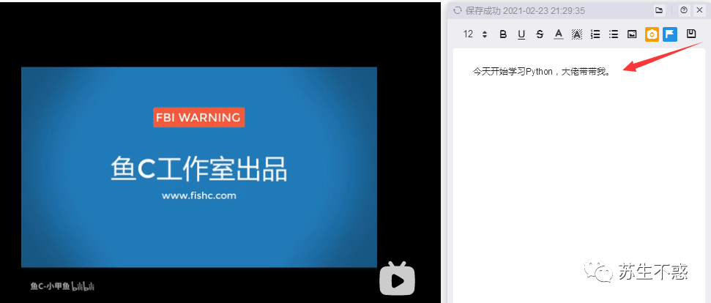This screenshot has width=711, height=303.
Task: Toggle underline formatting in the note toolbar
Action: (x=521, y=34)
